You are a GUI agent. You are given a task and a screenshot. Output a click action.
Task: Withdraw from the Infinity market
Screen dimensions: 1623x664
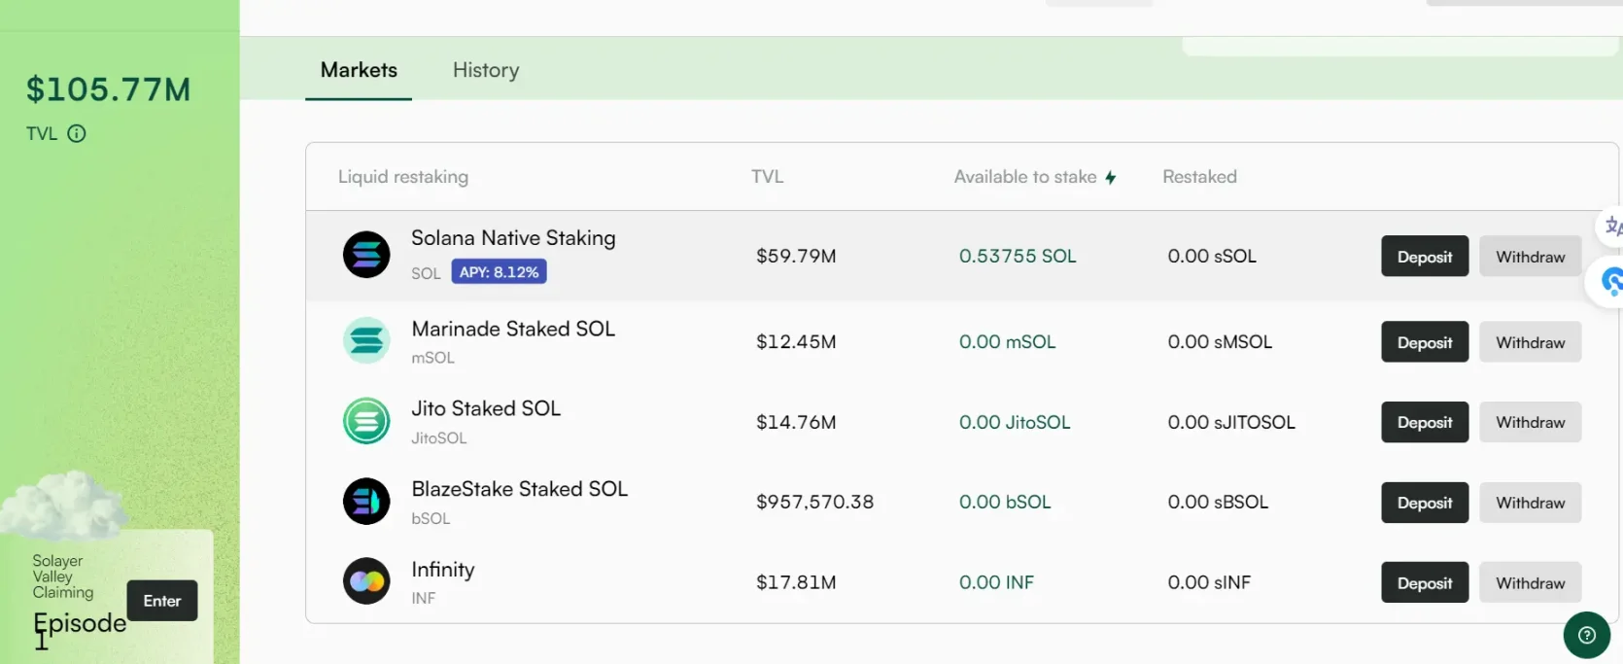(x=1530, y=583)
